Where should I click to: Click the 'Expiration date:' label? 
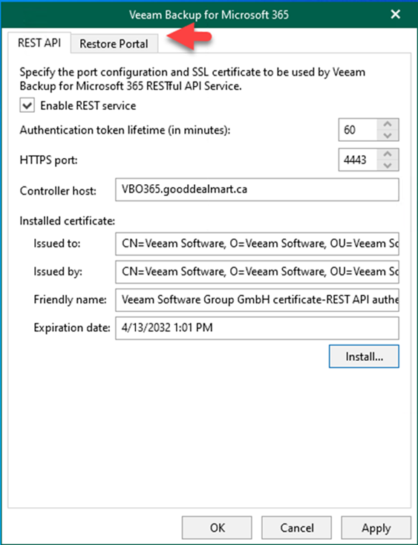(x=71, y=327)
